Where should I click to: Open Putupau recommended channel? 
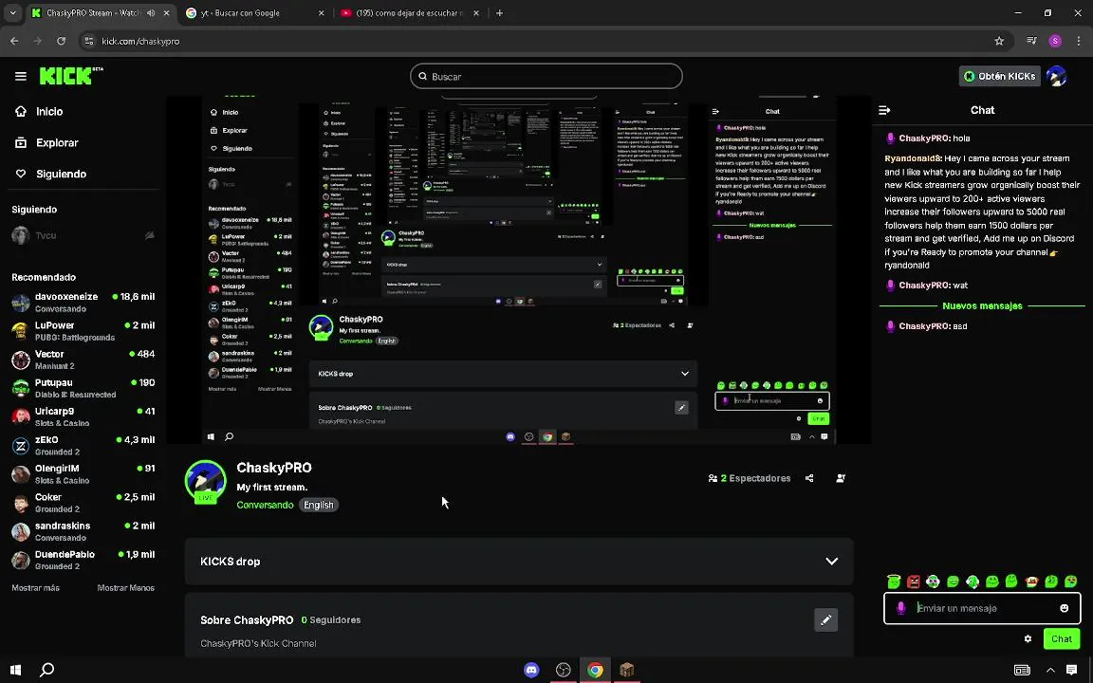(83, 388)
